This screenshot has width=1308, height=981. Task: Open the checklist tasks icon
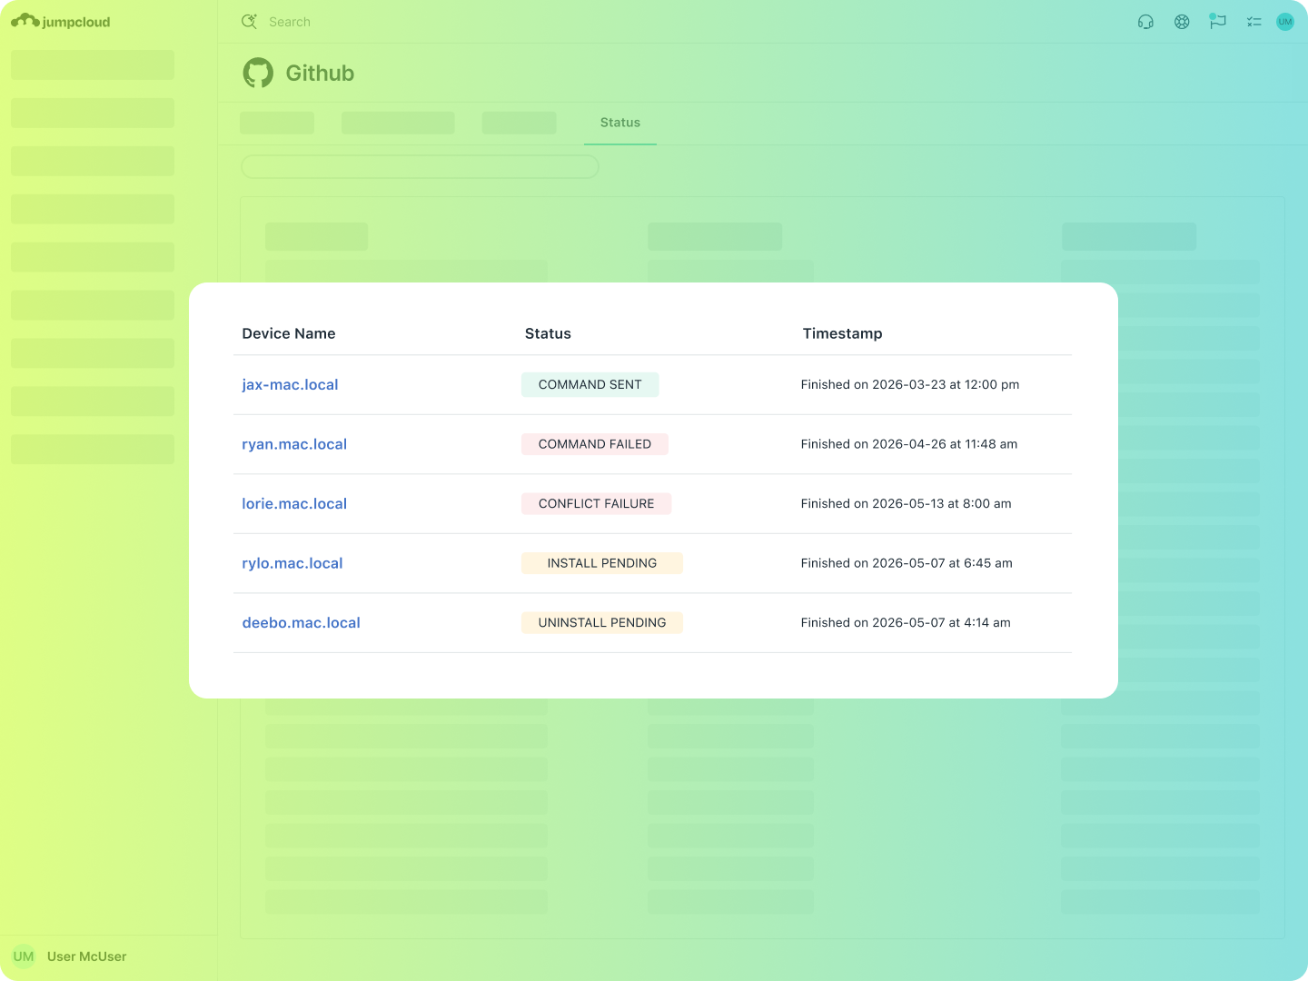pos(1254,22)
